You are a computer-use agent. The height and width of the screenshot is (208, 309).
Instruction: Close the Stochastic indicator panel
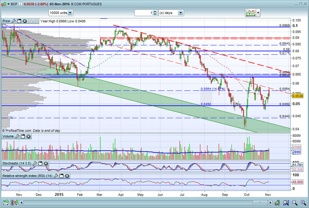pyautogui.click(x=46, y=163)
